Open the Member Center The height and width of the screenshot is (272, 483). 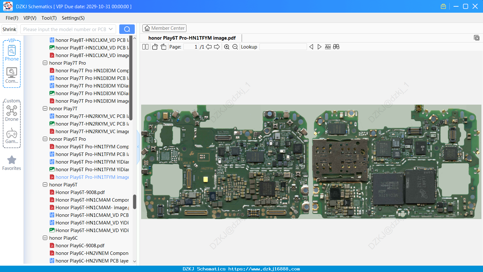pos(164,28)
